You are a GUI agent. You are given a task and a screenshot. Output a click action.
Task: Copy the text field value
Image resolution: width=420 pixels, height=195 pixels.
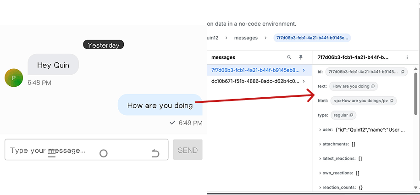click(373, 86)
